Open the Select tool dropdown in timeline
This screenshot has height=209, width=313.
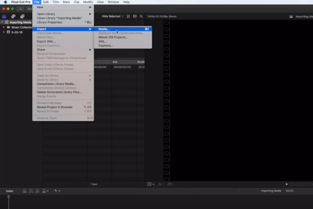[57, 191]
